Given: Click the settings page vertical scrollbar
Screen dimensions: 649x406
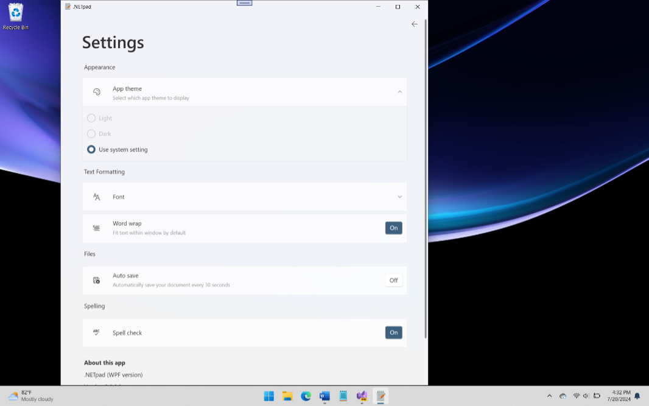Looking at the screenshot, I should [x=426, y=178].
